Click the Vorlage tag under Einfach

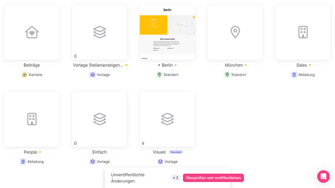tap(100, 162)
